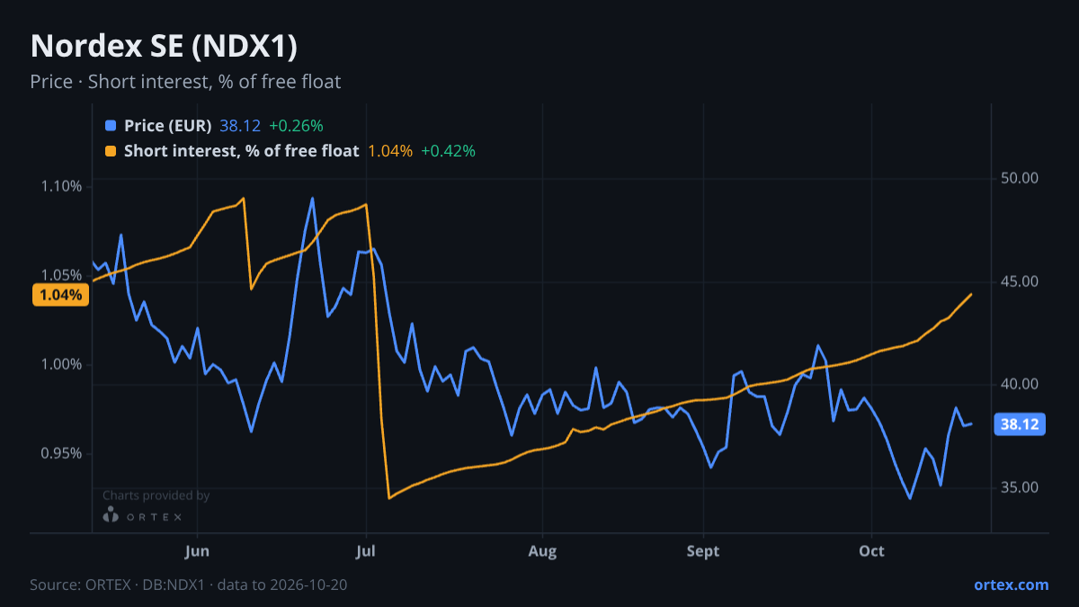1079x607 pixels.
Task: Open the ortex.com link
Action: click(1012, 585)
